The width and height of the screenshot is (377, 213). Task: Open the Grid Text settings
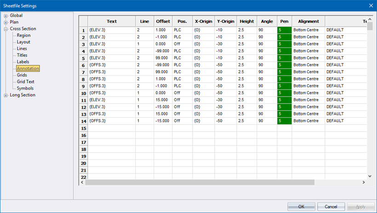[x=25, y=82]
